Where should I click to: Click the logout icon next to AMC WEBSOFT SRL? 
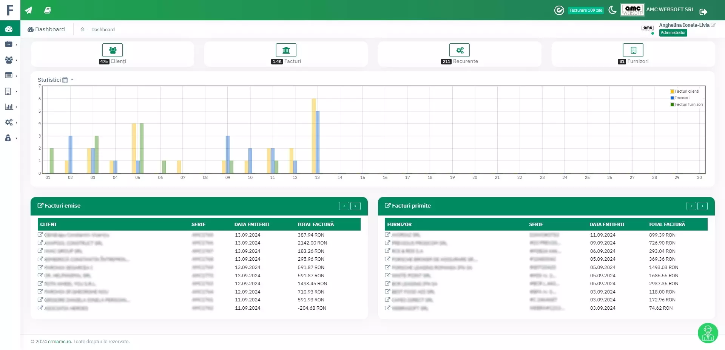pyautogui.click(x=703, y=12)
